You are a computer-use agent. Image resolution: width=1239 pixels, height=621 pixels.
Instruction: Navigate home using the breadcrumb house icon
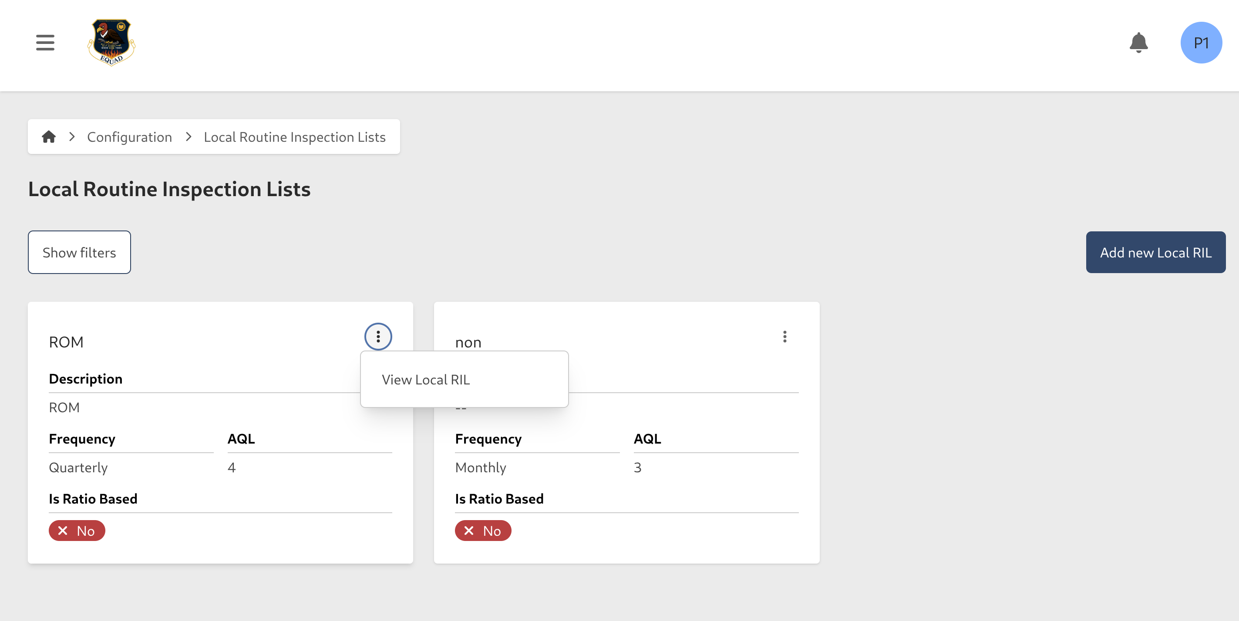tap(49, 137)
